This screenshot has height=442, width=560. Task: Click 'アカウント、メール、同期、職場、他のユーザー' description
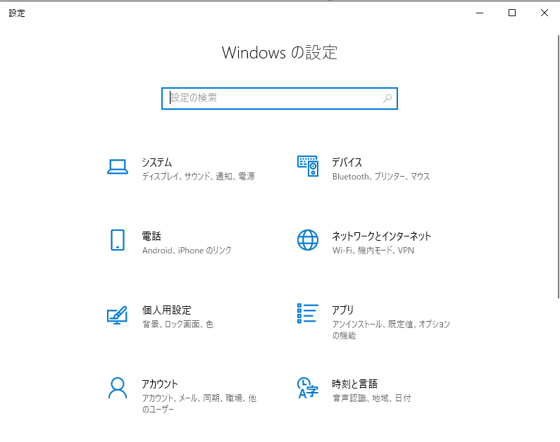point(199,403)
